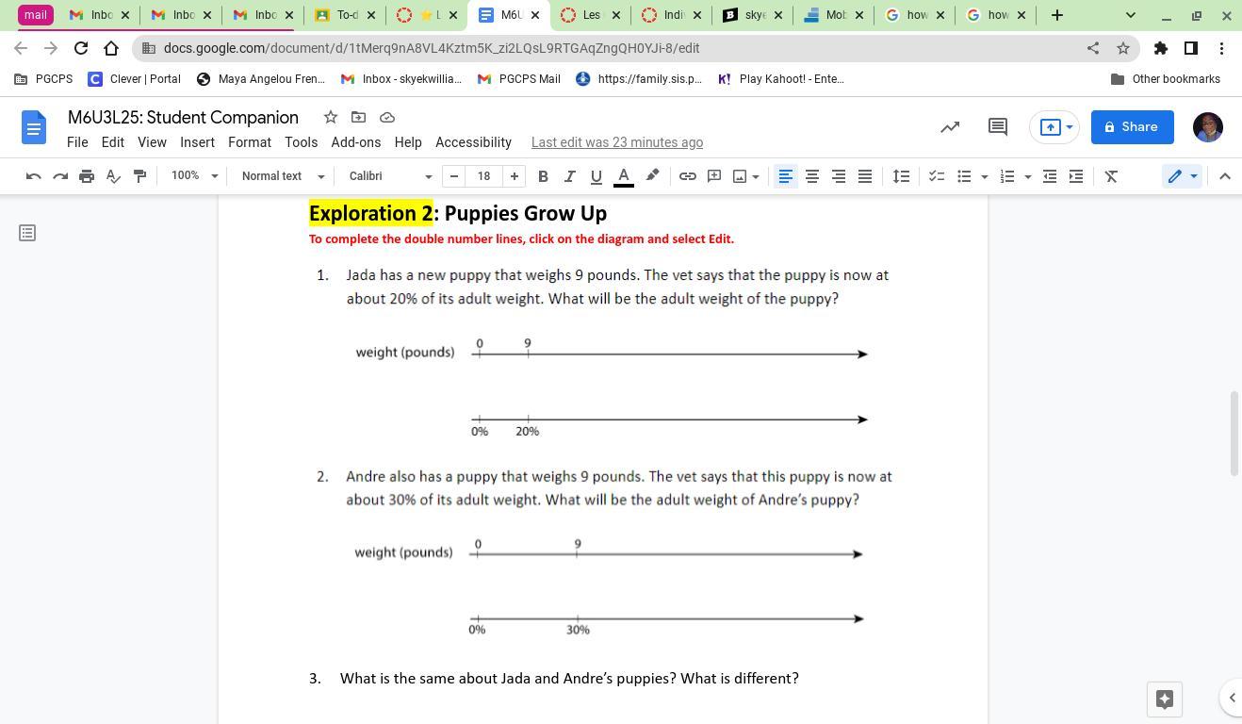This screenshot has width=1242, height=724.
Task: Toggle Underline formatting
Action: pos(596,176)
